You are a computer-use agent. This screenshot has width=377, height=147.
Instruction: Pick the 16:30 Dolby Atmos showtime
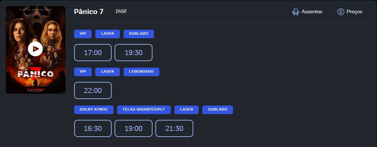pos(93,128)
